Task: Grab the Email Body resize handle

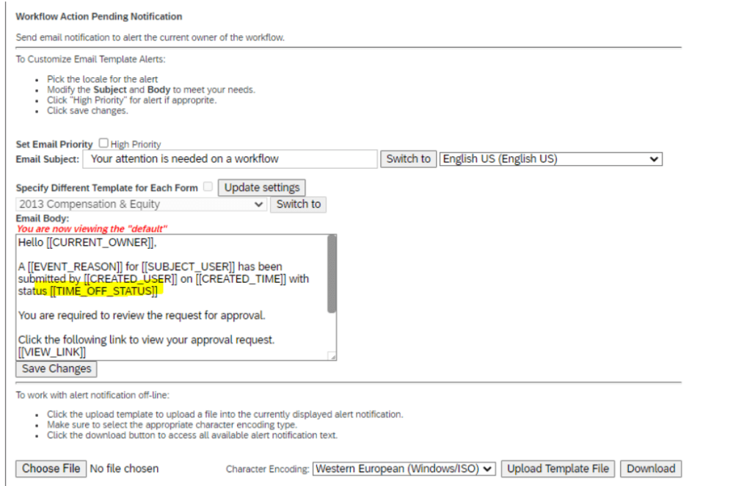Action: [x=332, y=356]
